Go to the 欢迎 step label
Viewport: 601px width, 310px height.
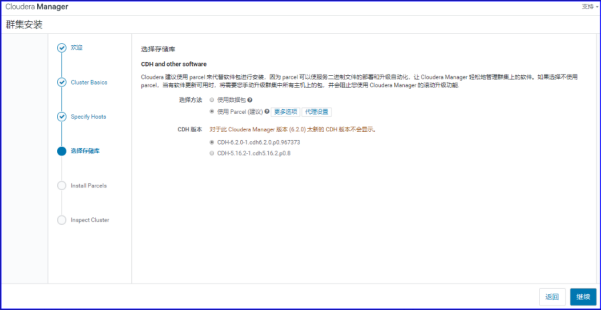point(77,48)
